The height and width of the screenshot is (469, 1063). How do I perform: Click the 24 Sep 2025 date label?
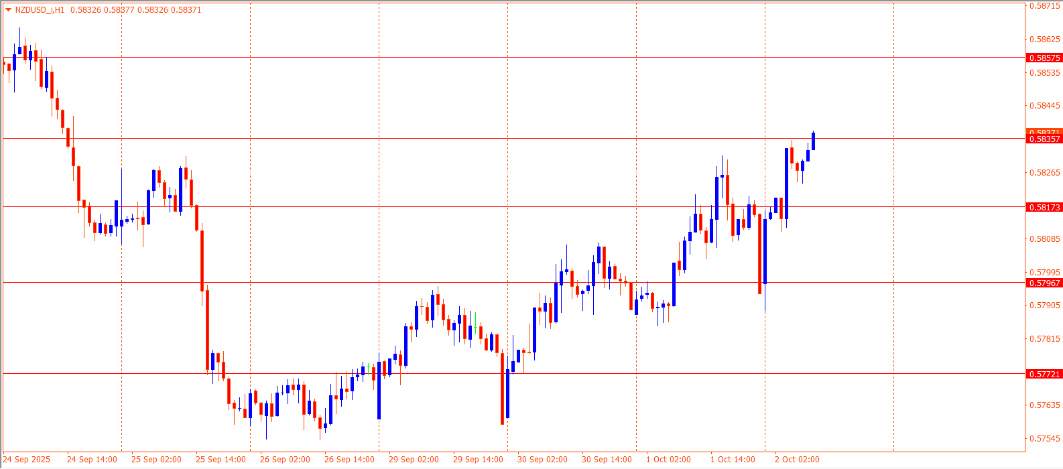click(x=27, y=460)
